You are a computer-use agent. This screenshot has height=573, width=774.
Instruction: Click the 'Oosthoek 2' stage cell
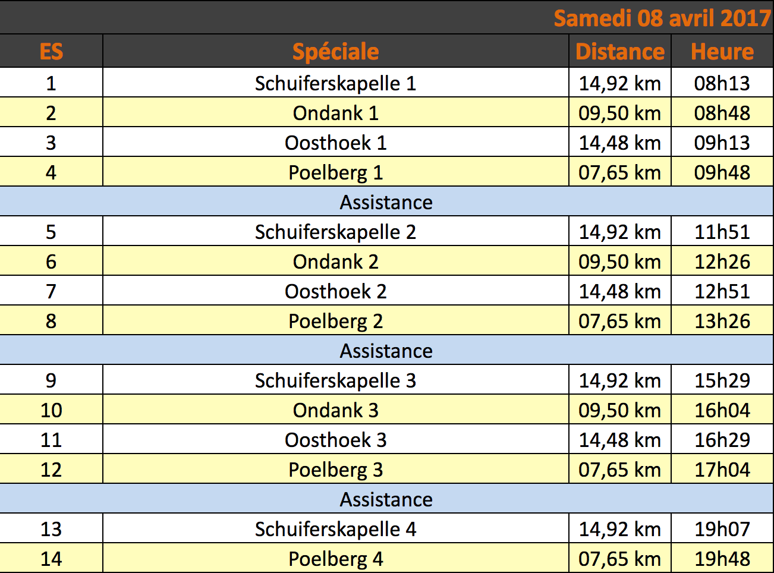coord(336,291)
